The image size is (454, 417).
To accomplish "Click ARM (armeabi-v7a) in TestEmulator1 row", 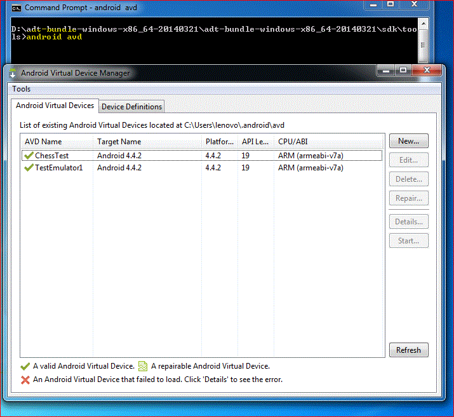I will coord(310,168).
